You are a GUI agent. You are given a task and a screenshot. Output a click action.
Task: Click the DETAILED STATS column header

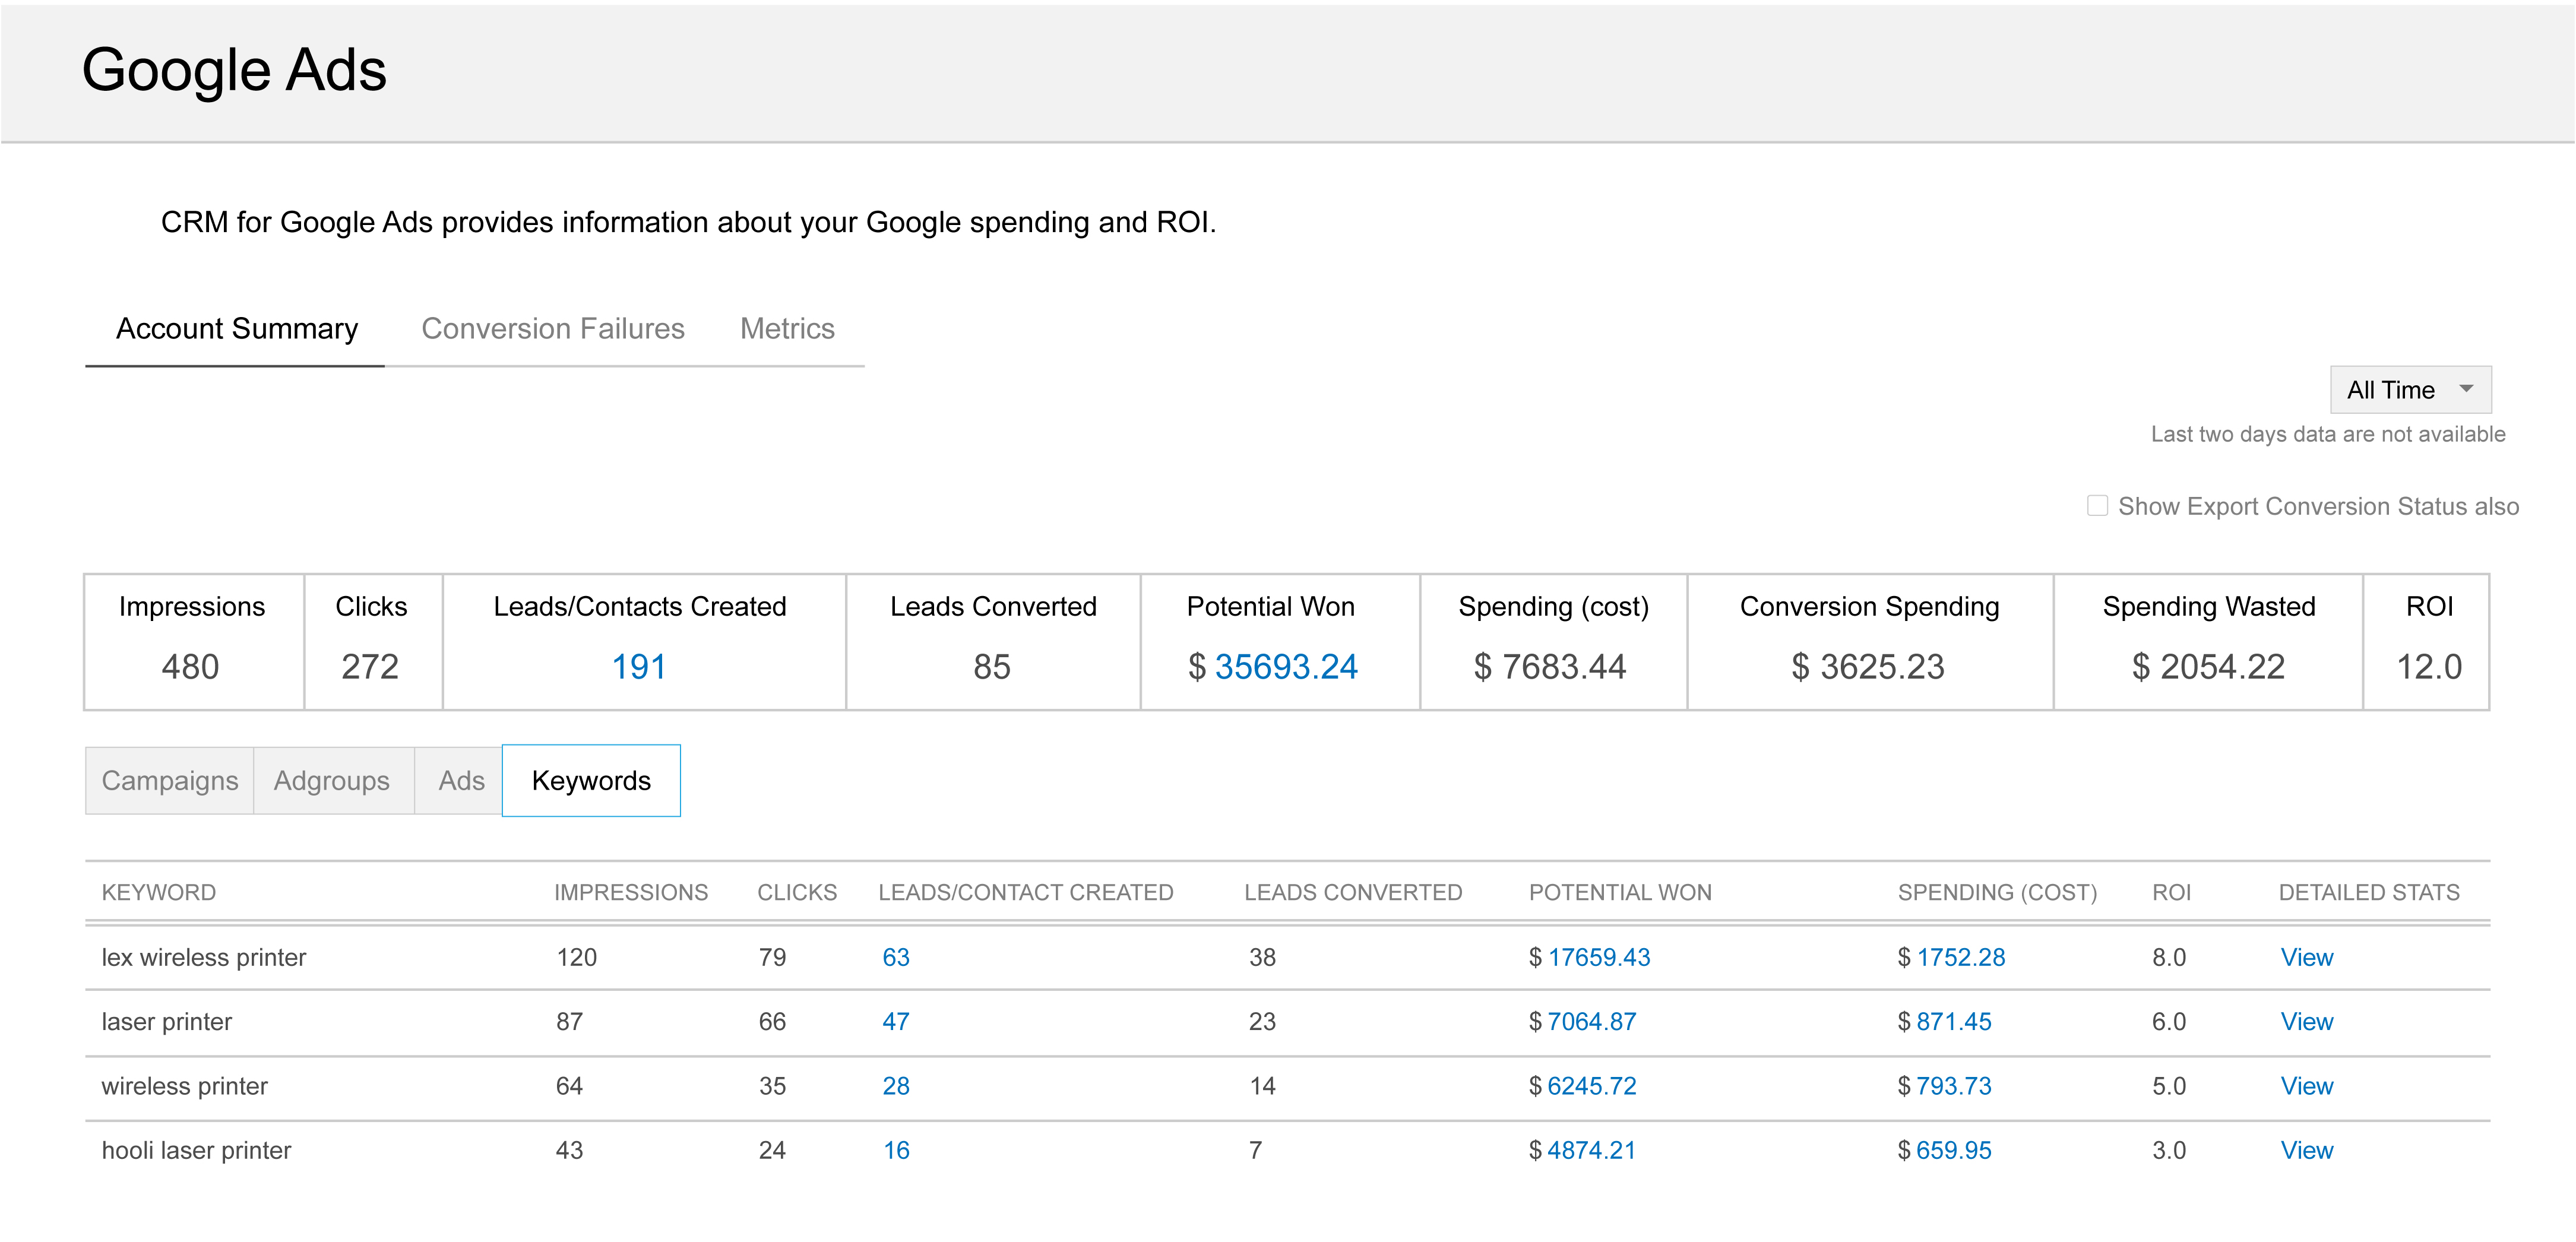(2369, 893)
